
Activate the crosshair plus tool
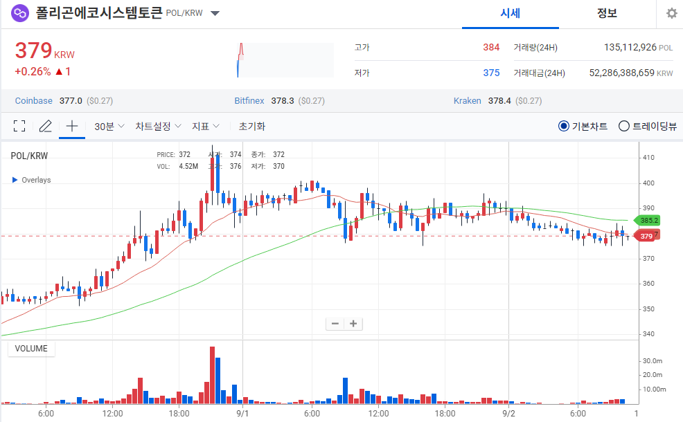click(72, 126)
